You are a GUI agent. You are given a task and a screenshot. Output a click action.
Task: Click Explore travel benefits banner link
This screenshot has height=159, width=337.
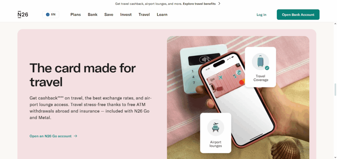tap(199, 4)
